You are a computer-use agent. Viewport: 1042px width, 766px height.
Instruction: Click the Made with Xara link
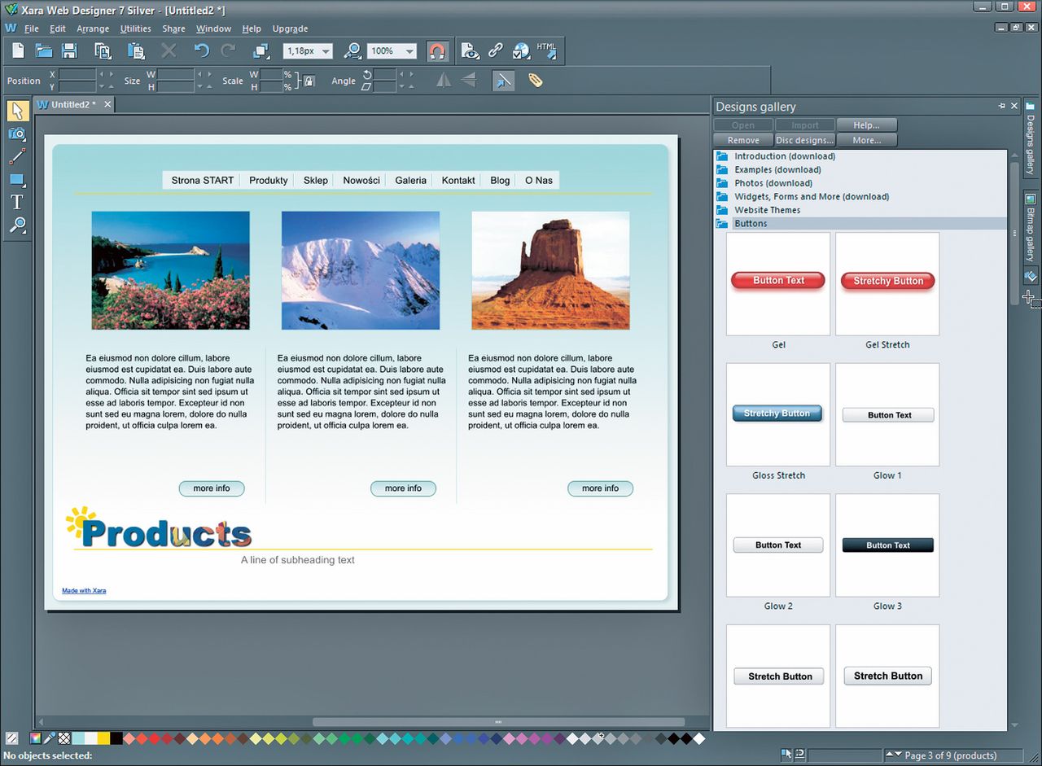point(84,591)
